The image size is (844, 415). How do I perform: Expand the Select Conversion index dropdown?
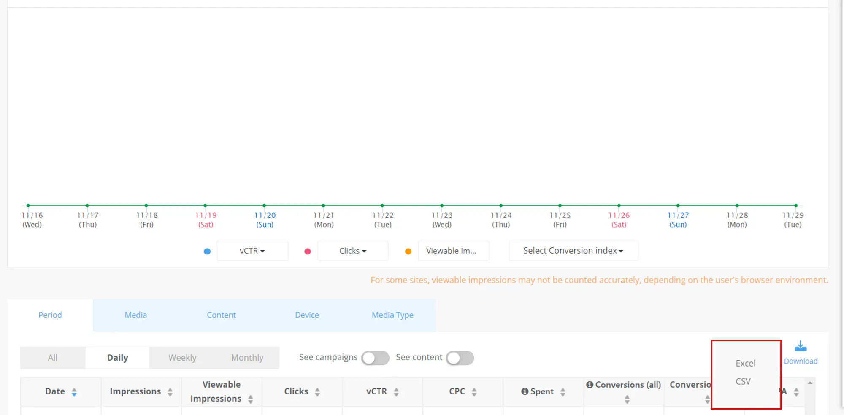coord(573,251)
